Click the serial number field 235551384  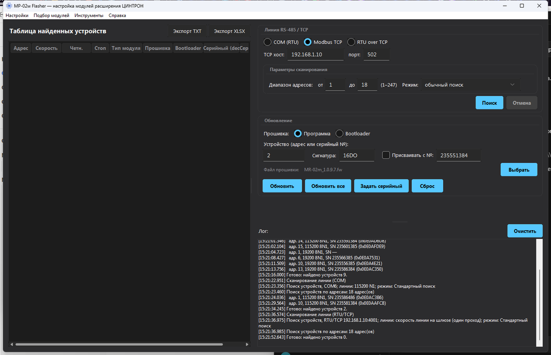pyautogui.click(x=459, y=155)
